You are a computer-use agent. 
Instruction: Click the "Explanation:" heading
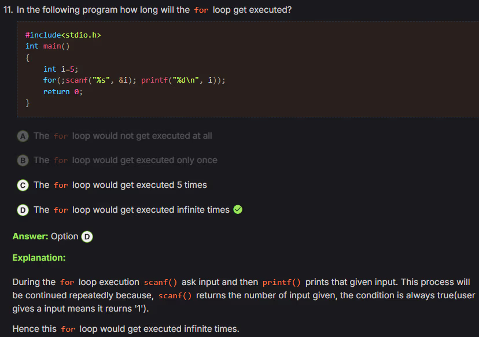(x=39, y=257)
